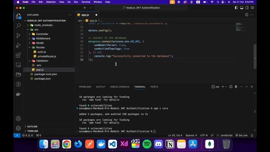Open Spotify from the Dock
270x152 pixels.
[147, 144]
